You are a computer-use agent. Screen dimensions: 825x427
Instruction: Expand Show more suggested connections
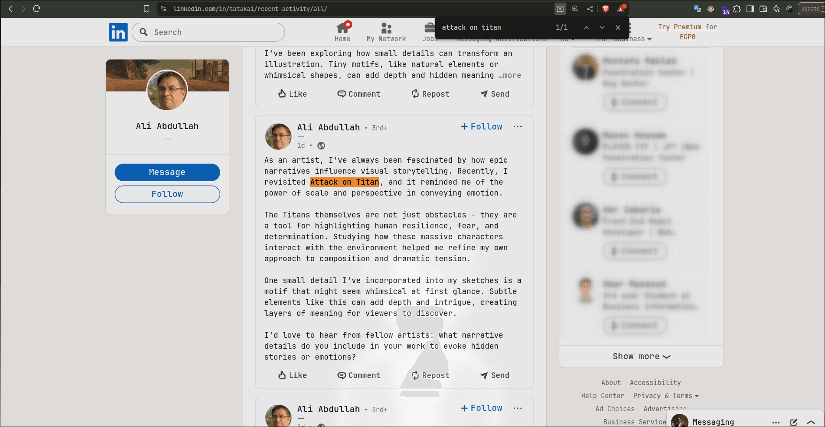pos(641,356)
